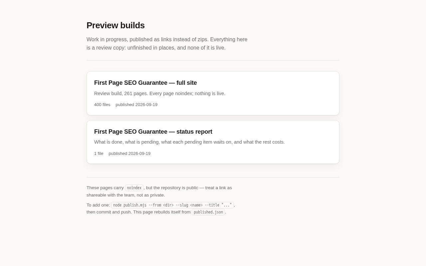This screenshot has width=426, height=266.
Task: Click First Page SEO Guarantee — status report title
Action: point(153,132)
